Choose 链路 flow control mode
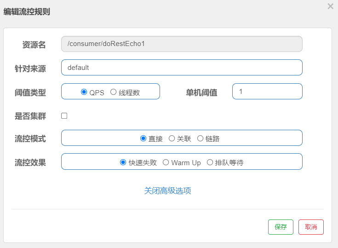Image resolution: width=338 pixels, height=248 pixels. 200,138
